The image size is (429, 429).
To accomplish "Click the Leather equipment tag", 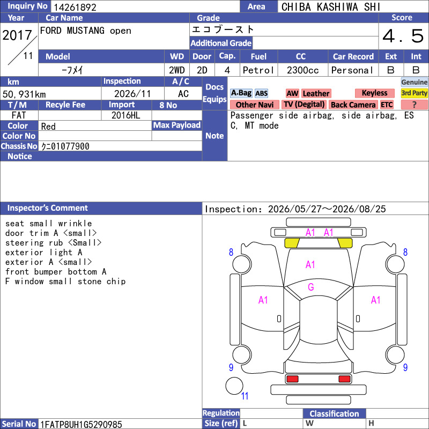I will (316, 93).
